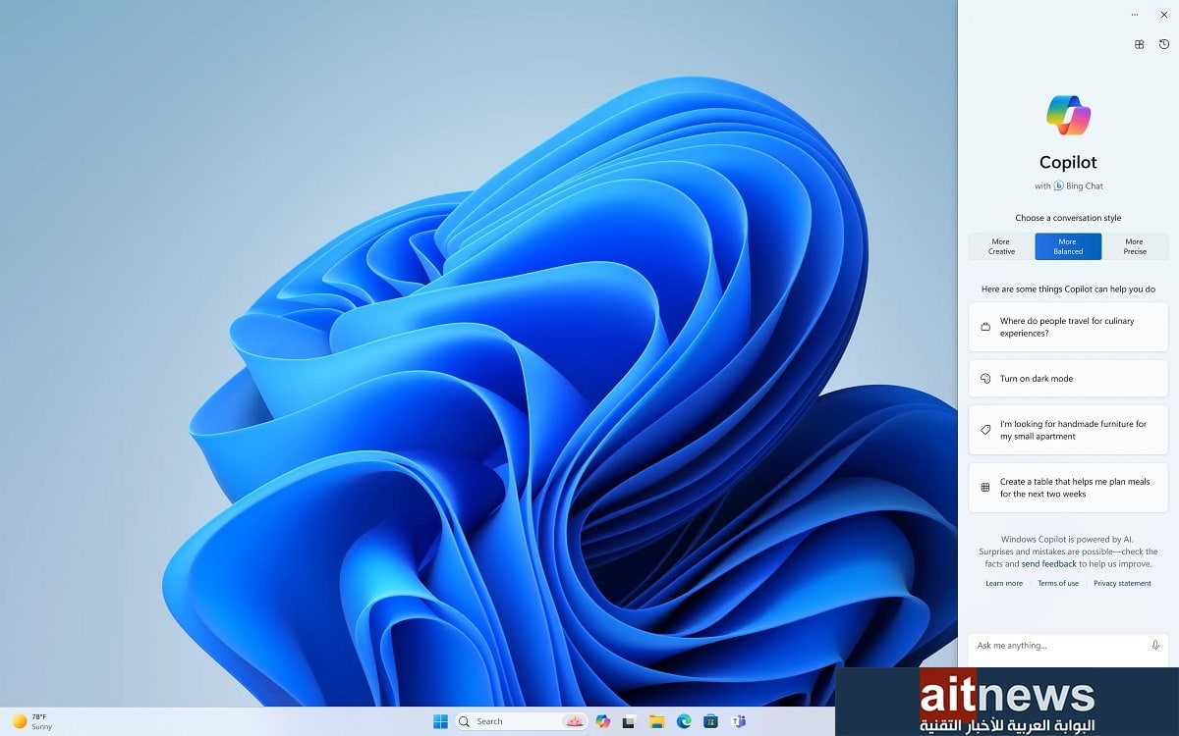Click the Copilot logo in the panel
The width and height of the screenshot is (1179, 736).
pyautogui.click(x=1068, y=116)
